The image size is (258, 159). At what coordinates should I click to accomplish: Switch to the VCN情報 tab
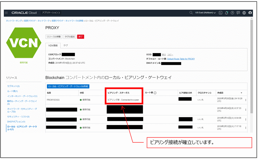point(53,46)
